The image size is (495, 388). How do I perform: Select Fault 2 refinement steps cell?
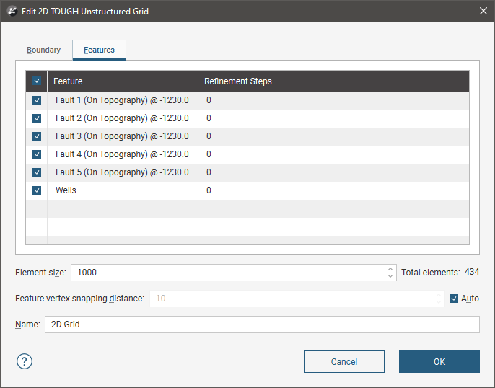tap(332, 118)
